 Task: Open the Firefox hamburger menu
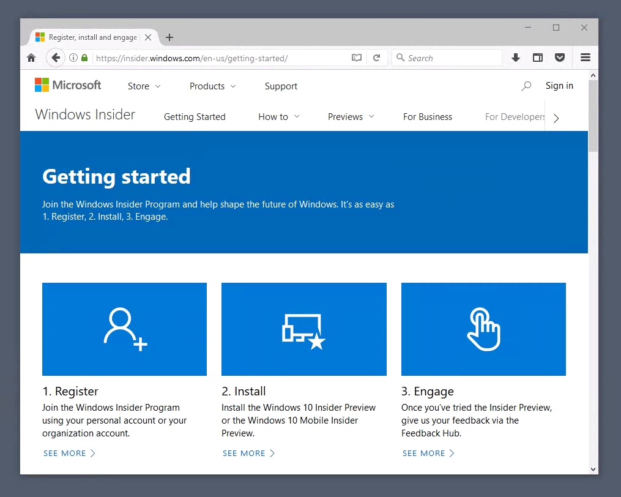coord(585,58)
